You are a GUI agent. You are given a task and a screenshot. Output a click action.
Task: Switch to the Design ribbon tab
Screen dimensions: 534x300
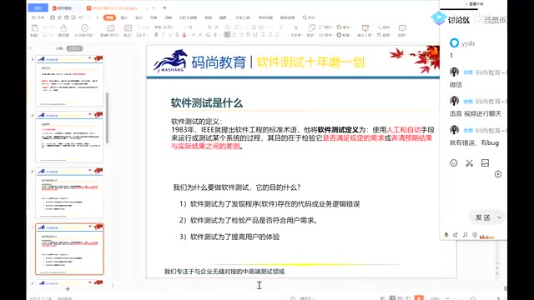(139, 17)
